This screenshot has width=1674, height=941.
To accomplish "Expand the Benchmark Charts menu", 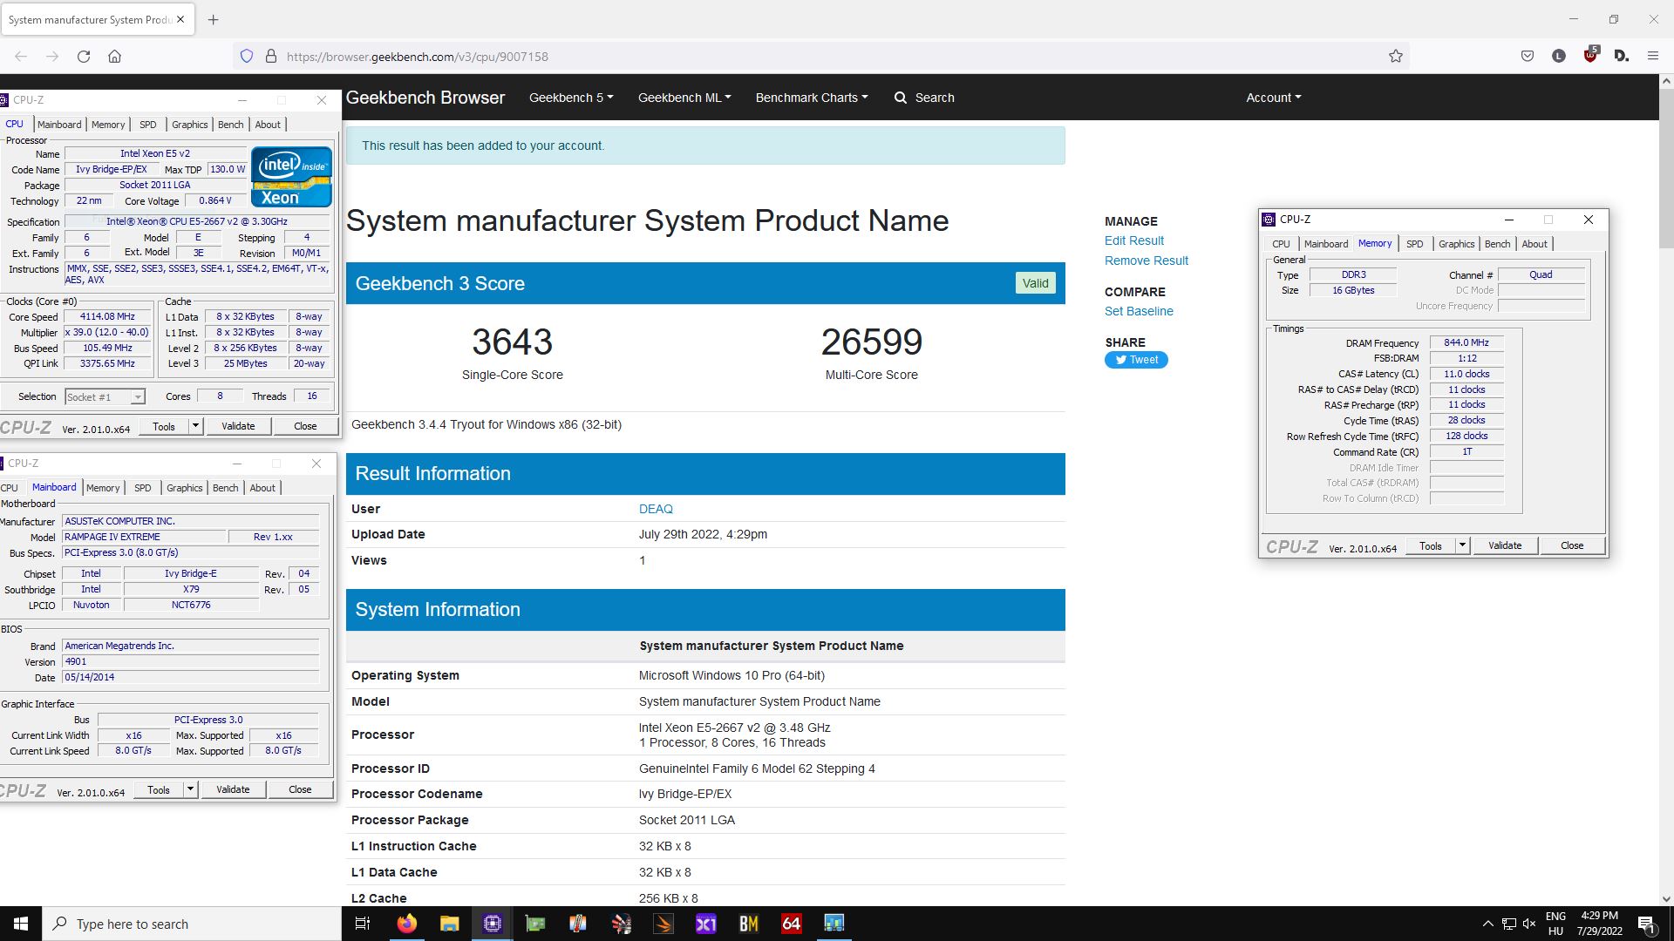I will pos(812,98).
